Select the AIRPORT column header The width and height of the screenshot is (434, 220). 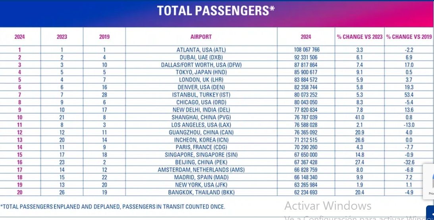point(201,37)
